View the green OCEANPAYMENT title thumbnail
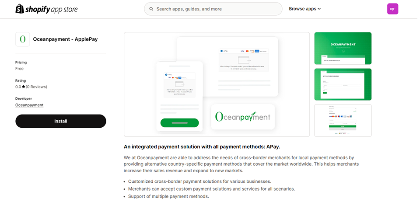This screenshot has height=202, width=420. pyautogui.click(x=343, y=49)
